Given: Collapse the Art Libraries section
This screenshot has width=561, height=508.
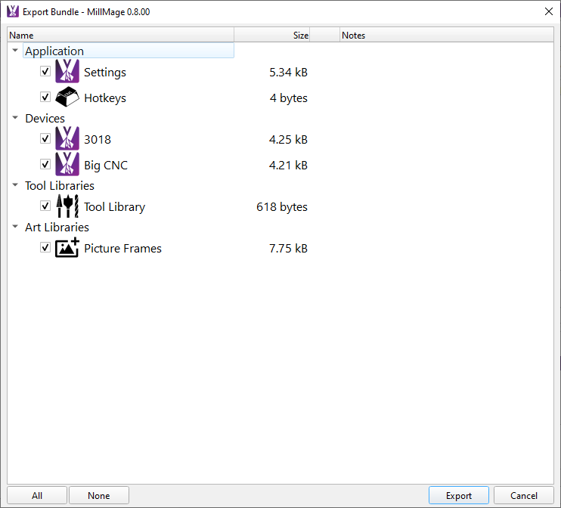Looking at the screenshot, I should coord(15,227).
